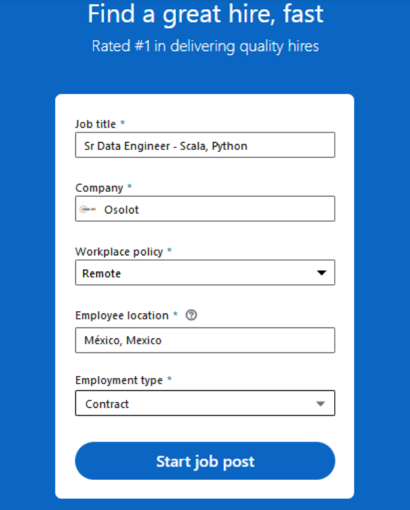The image size is (410, 510).
Task: Click 'Rated #1 in delivering quality hires' text
Action: 205,46
